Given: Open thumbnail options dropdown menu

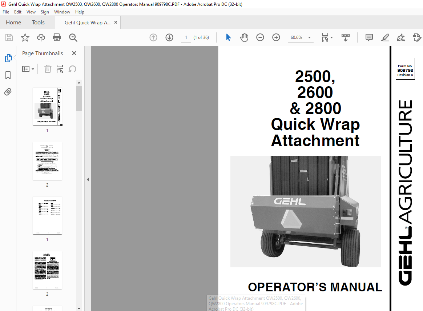Looking at the screenshot, I should 28,69.
